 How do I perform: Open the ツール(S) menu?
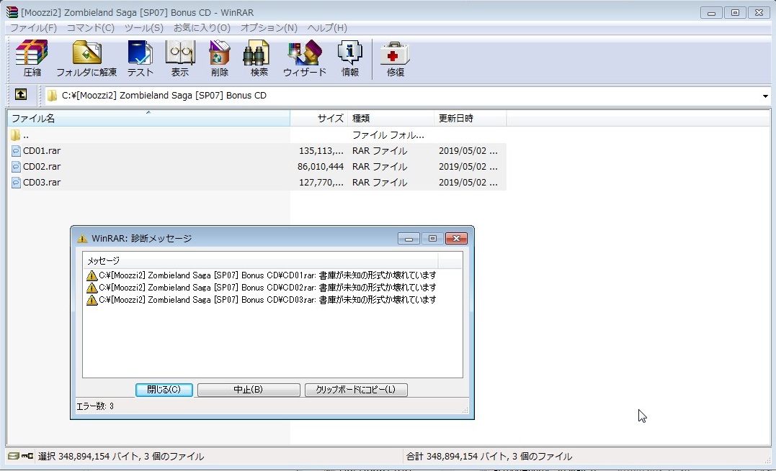coord(143,27)
